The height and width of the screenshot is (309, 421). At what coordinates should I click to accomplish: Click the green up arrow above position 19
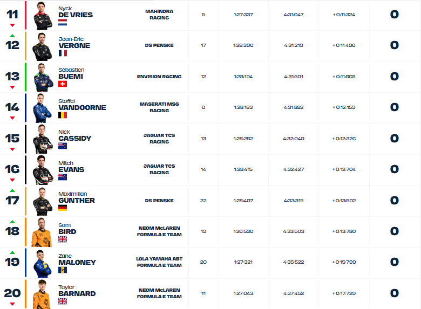pos(12,252)
